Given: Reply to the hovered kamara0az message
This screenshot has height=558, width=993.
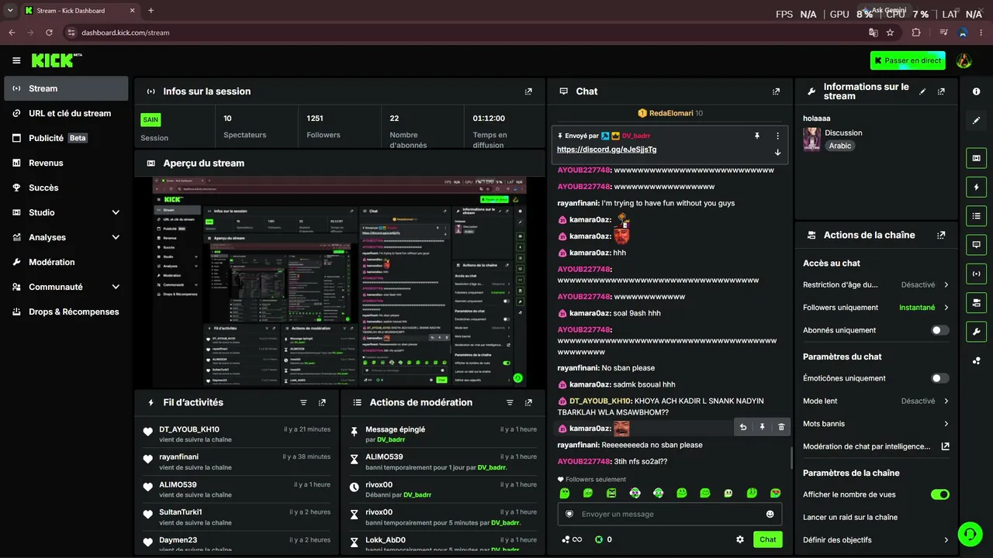Looking at the screenshot, I should (x=743, y=427).
